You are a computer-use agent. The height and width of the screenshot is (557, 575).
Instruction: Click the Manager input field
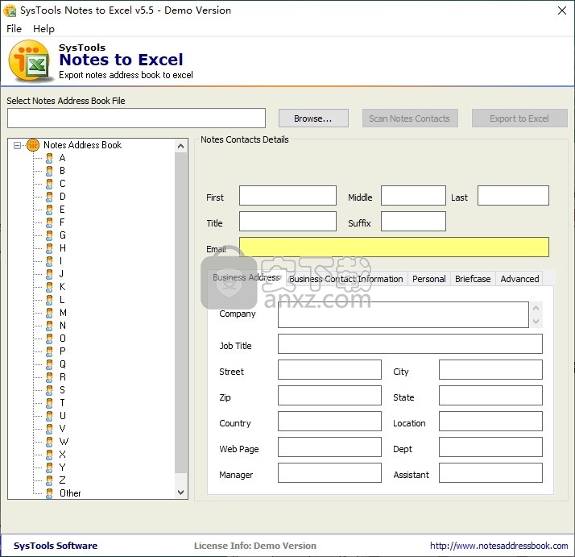point(329,472)
